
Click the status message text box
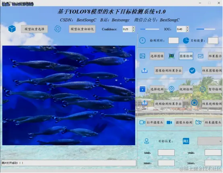(x=69, y=163)
